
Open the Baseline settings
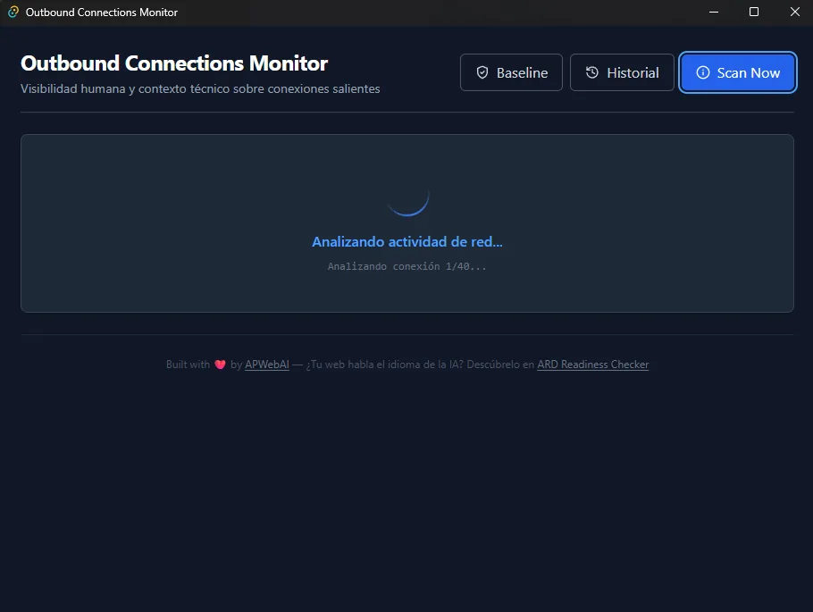[511, 72]
